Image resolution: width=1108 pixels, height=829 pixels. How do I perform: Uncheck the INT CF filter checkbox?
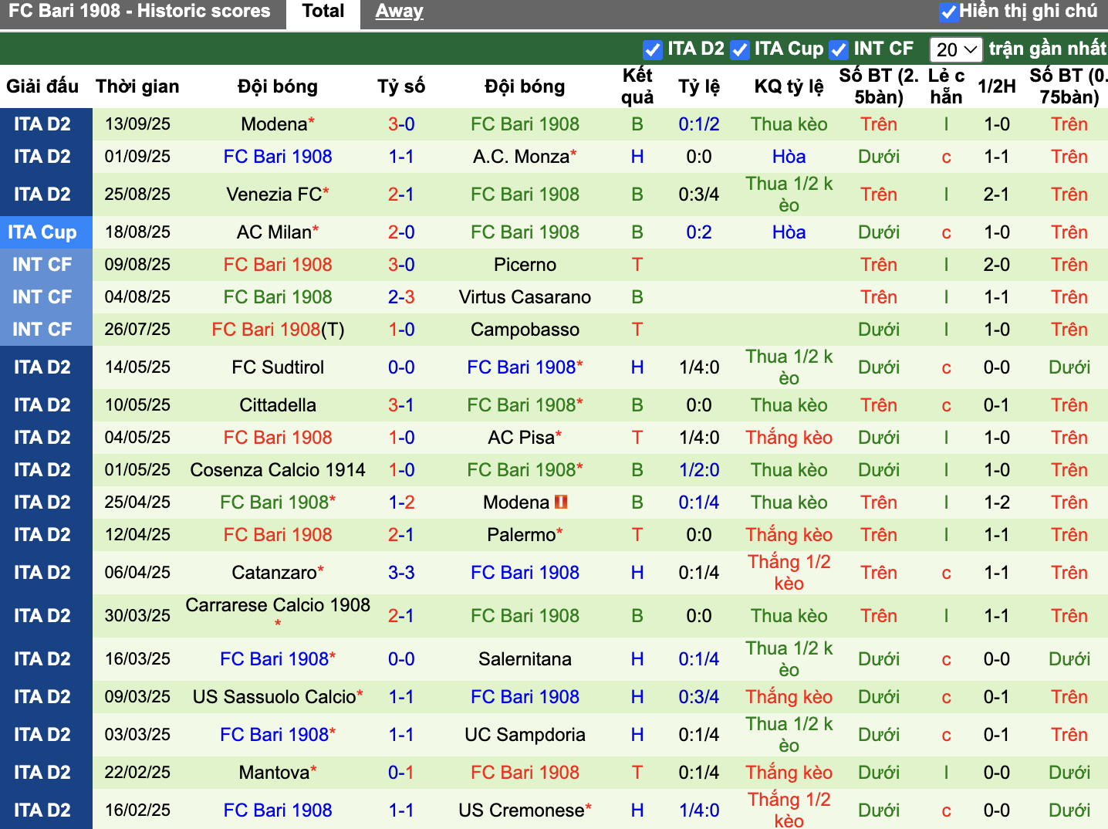click(x=839, y=49)
